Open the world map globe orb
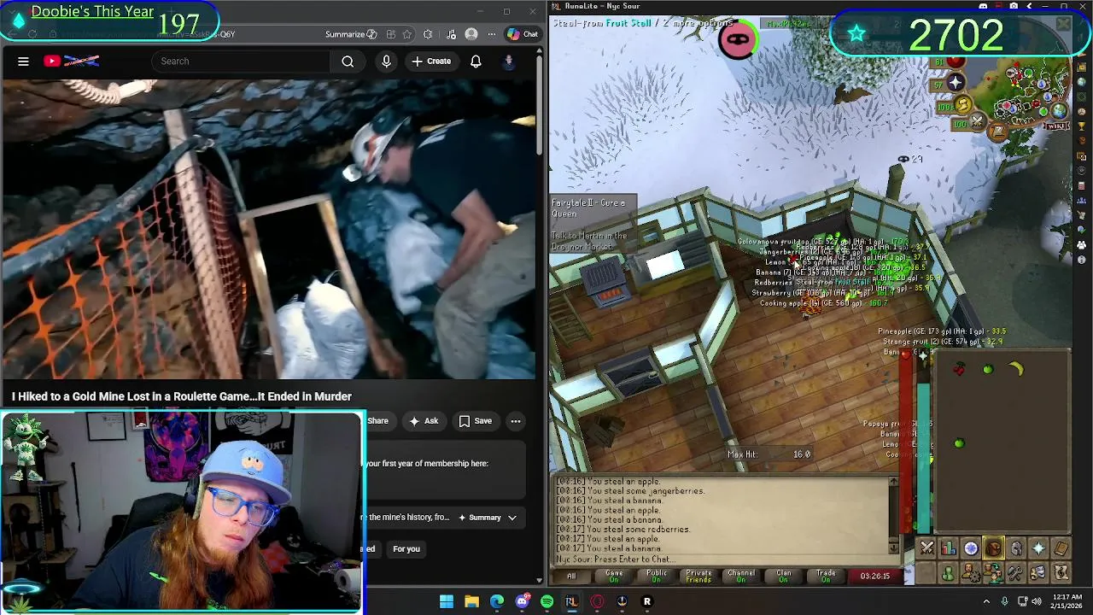The width and height of the screenshot is (1093, 615). 1059,111
